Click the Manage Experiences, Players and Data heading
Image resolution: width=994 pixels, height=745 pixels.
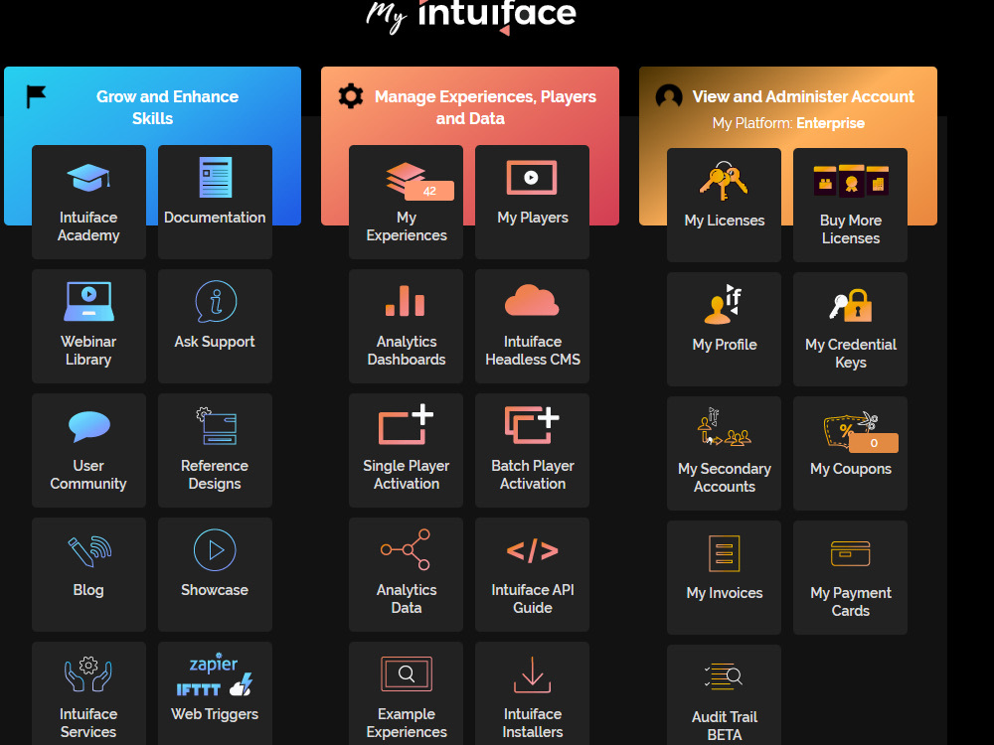click(x=485, y=107)
